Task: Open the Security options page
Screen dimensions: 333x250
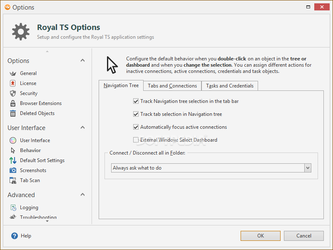Action: pos(29,93)
